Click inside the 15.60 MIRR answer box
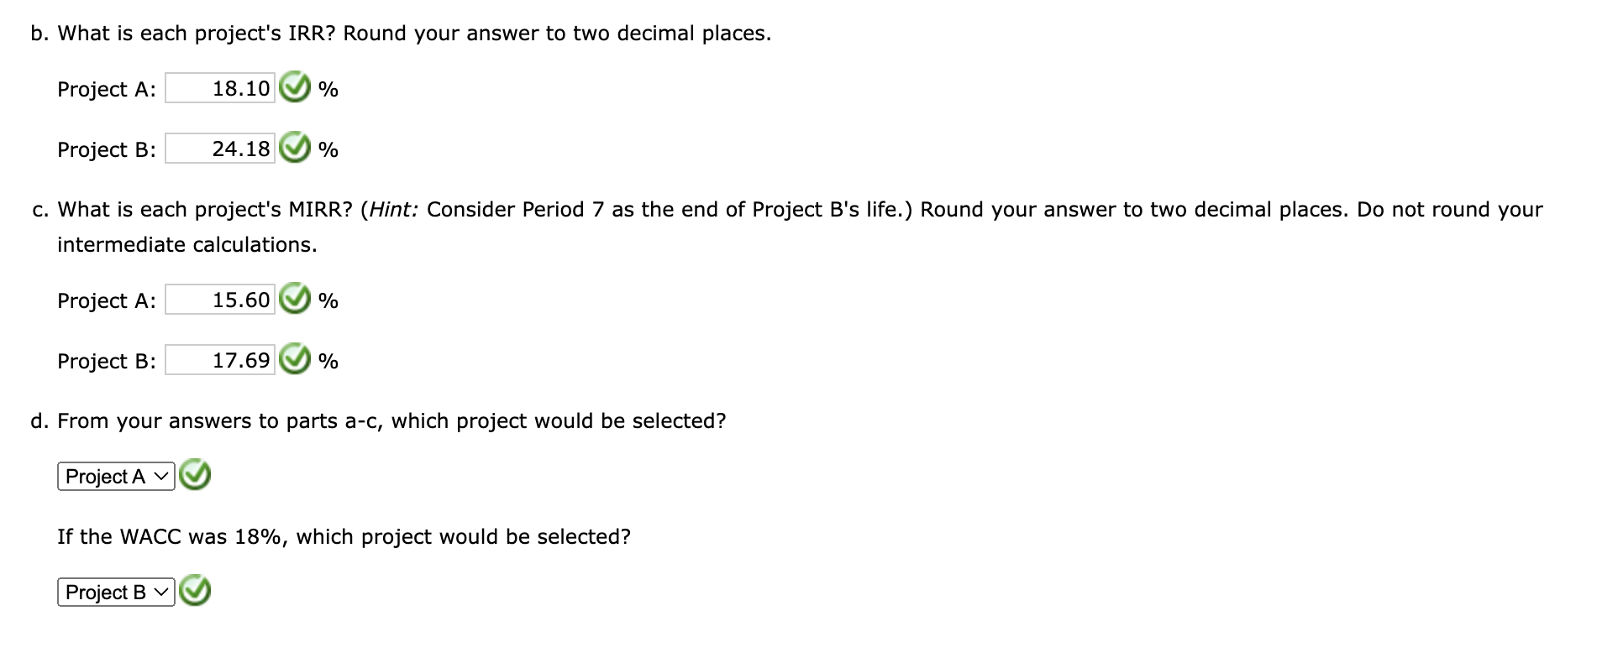 pos(220,299)
